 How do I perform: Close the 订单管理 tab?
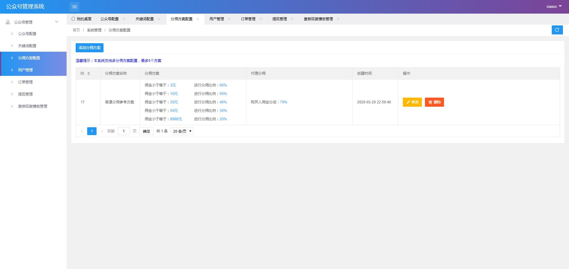261,19
